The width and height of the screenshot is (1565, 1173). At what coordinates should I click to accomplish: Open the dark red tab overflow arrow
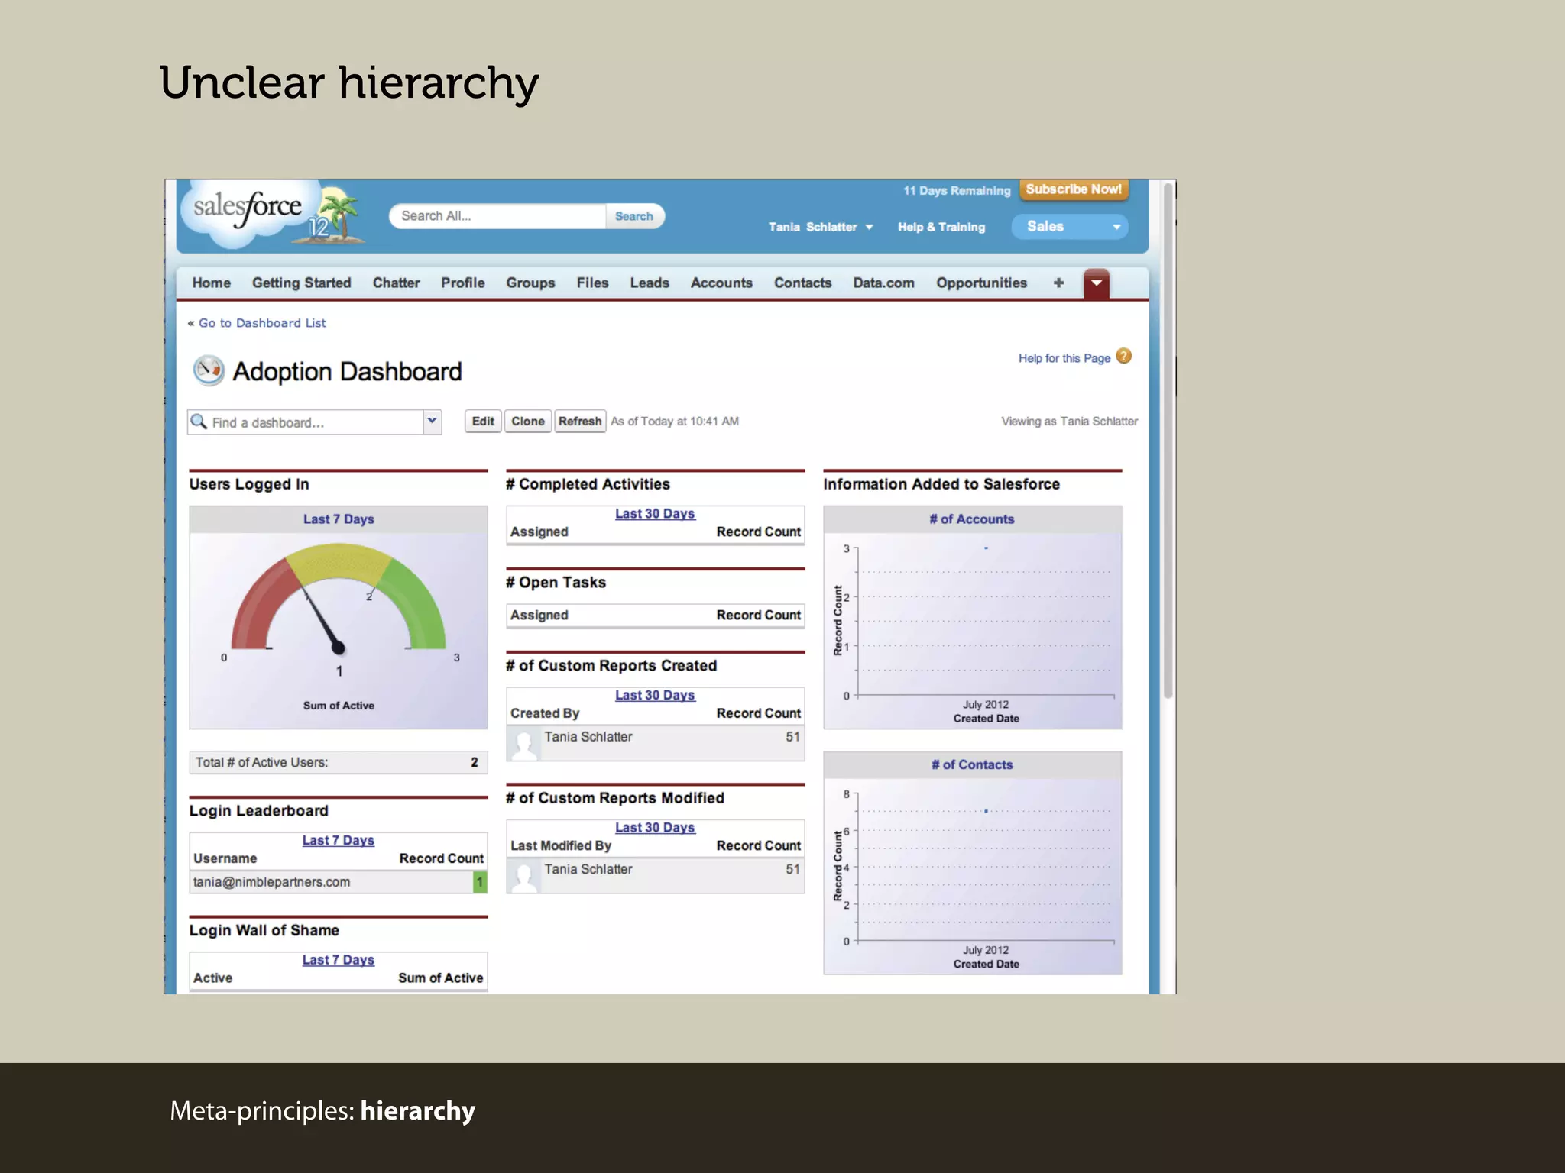click(1096, 283)
